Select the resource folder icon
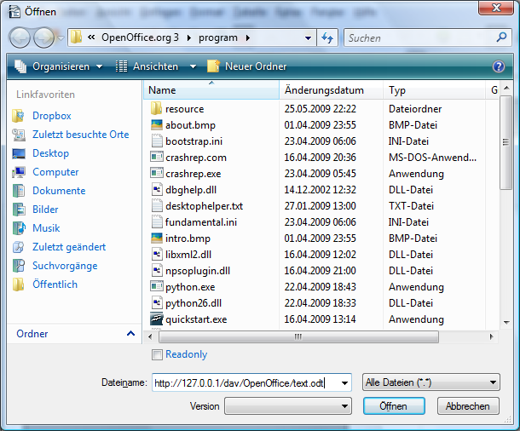The height and width of the screenshot is (431, 520). (x=156, y=109)
